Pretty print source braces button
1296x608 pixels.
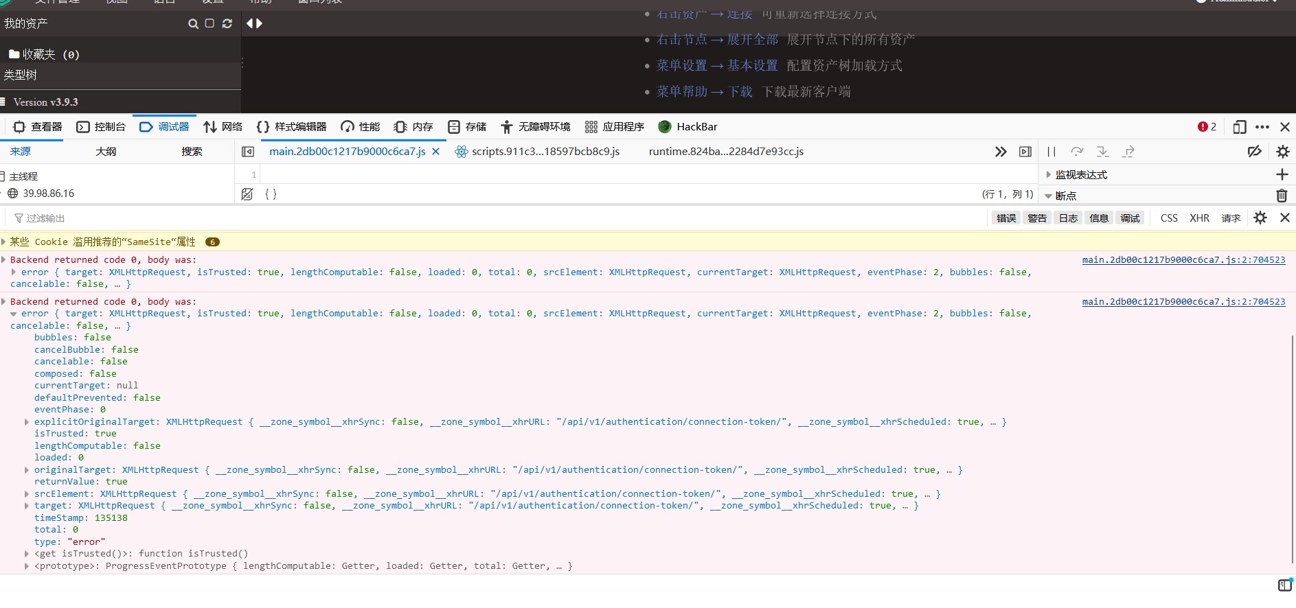point(271,194)
